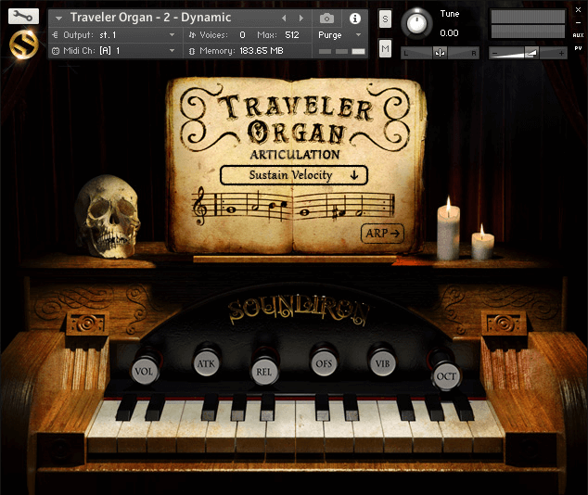Open the Sustain Velocity articulation dropdown

tap(294, 175)
